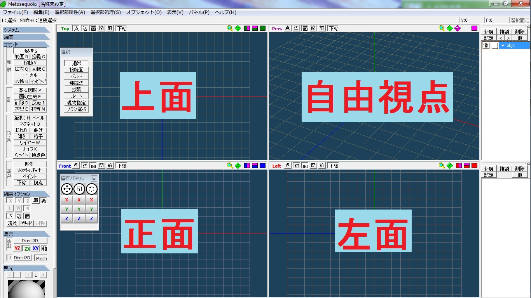Select the rotate handle in 操作パネル
The image size is (531, 298).
click(x=91, y=189)
